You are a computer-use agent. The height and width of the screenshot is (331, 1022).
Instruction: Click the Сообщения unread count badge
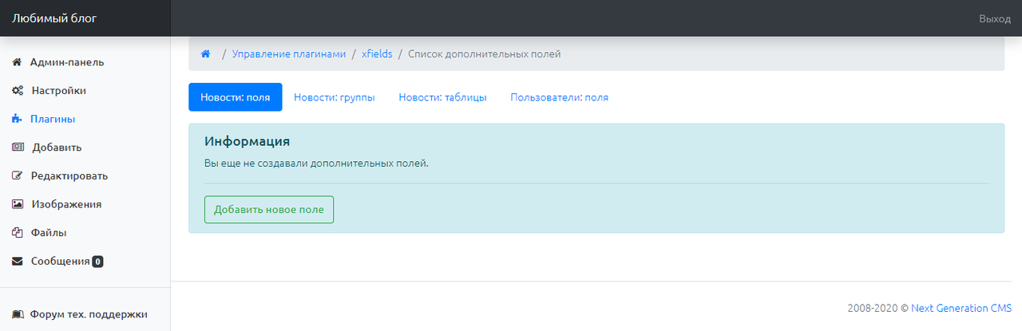(97, 262)
